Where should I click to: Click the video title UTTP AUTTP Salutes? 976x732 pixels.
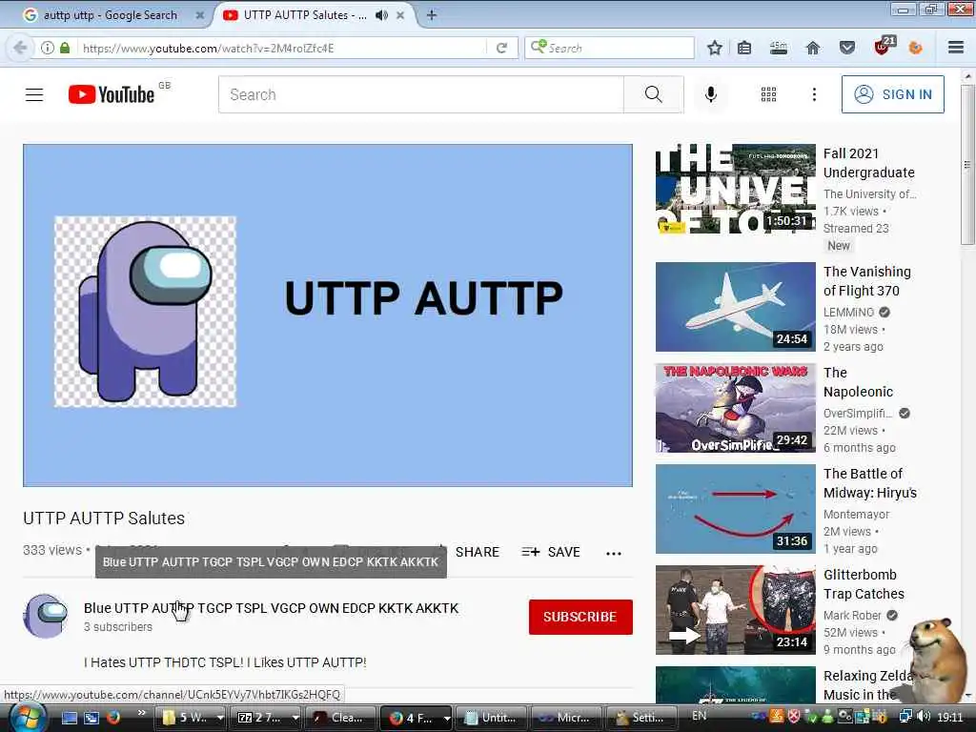point(104,518)
